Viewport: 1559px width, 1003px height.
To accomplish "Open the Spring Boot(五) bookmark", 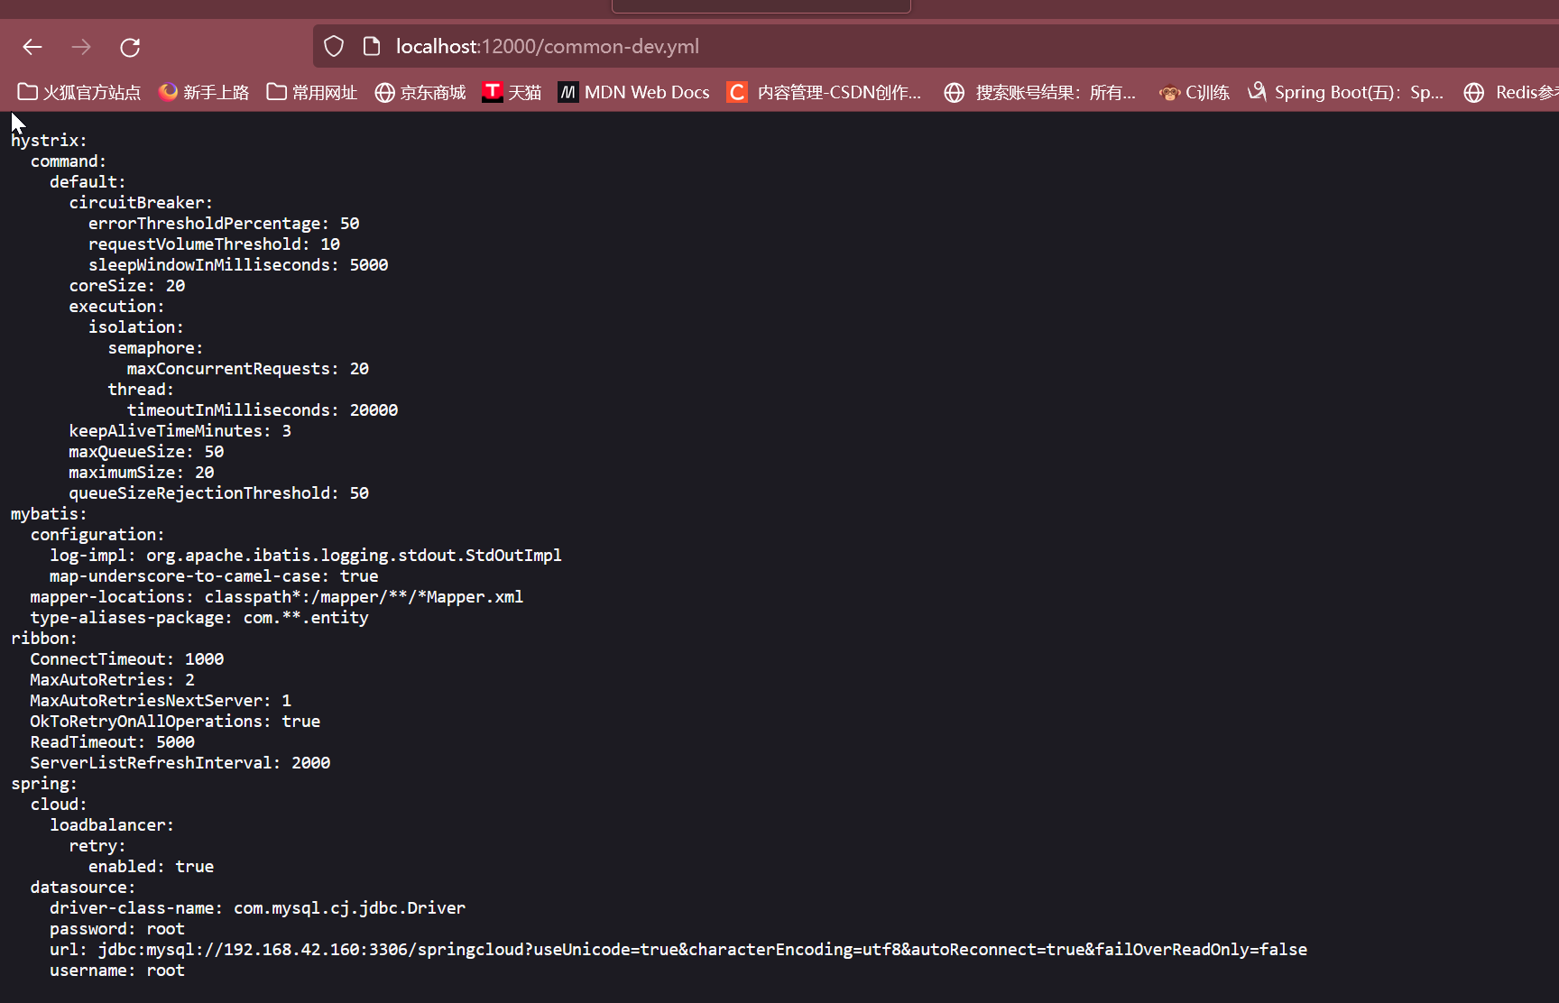I will coord(1345,92).
